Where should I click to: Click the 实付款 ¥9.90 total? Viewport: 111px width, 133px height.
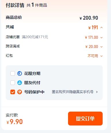click(15, 122)
